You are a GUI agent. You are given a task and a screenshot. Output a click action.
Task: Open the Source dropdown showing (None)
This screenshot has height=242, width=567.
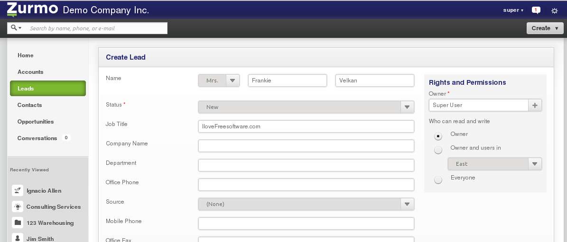[306, 204]
